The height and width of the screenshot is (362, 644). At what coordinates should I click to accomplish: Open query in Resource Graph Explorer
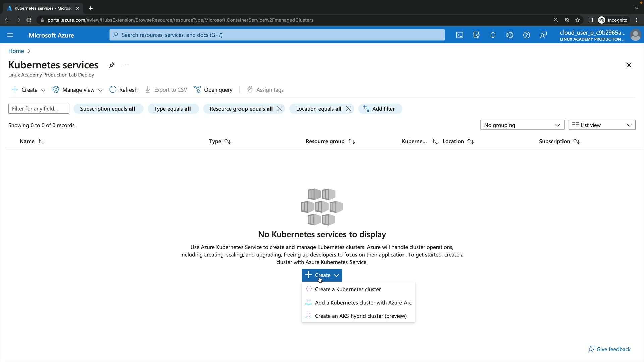pyautogui.click(x=213, y=90)
